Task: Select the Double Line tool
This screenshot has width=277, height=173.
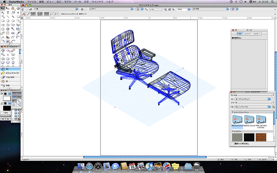Action: pos(13,17)
